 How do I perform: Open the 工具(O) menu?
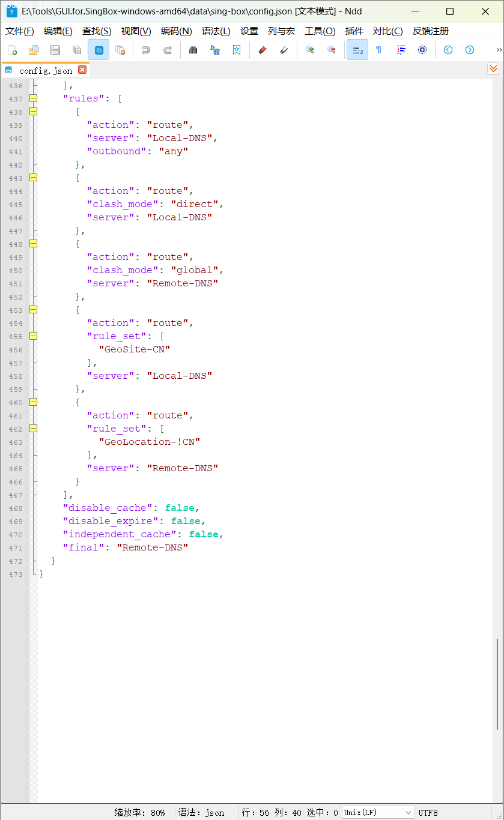320,31
